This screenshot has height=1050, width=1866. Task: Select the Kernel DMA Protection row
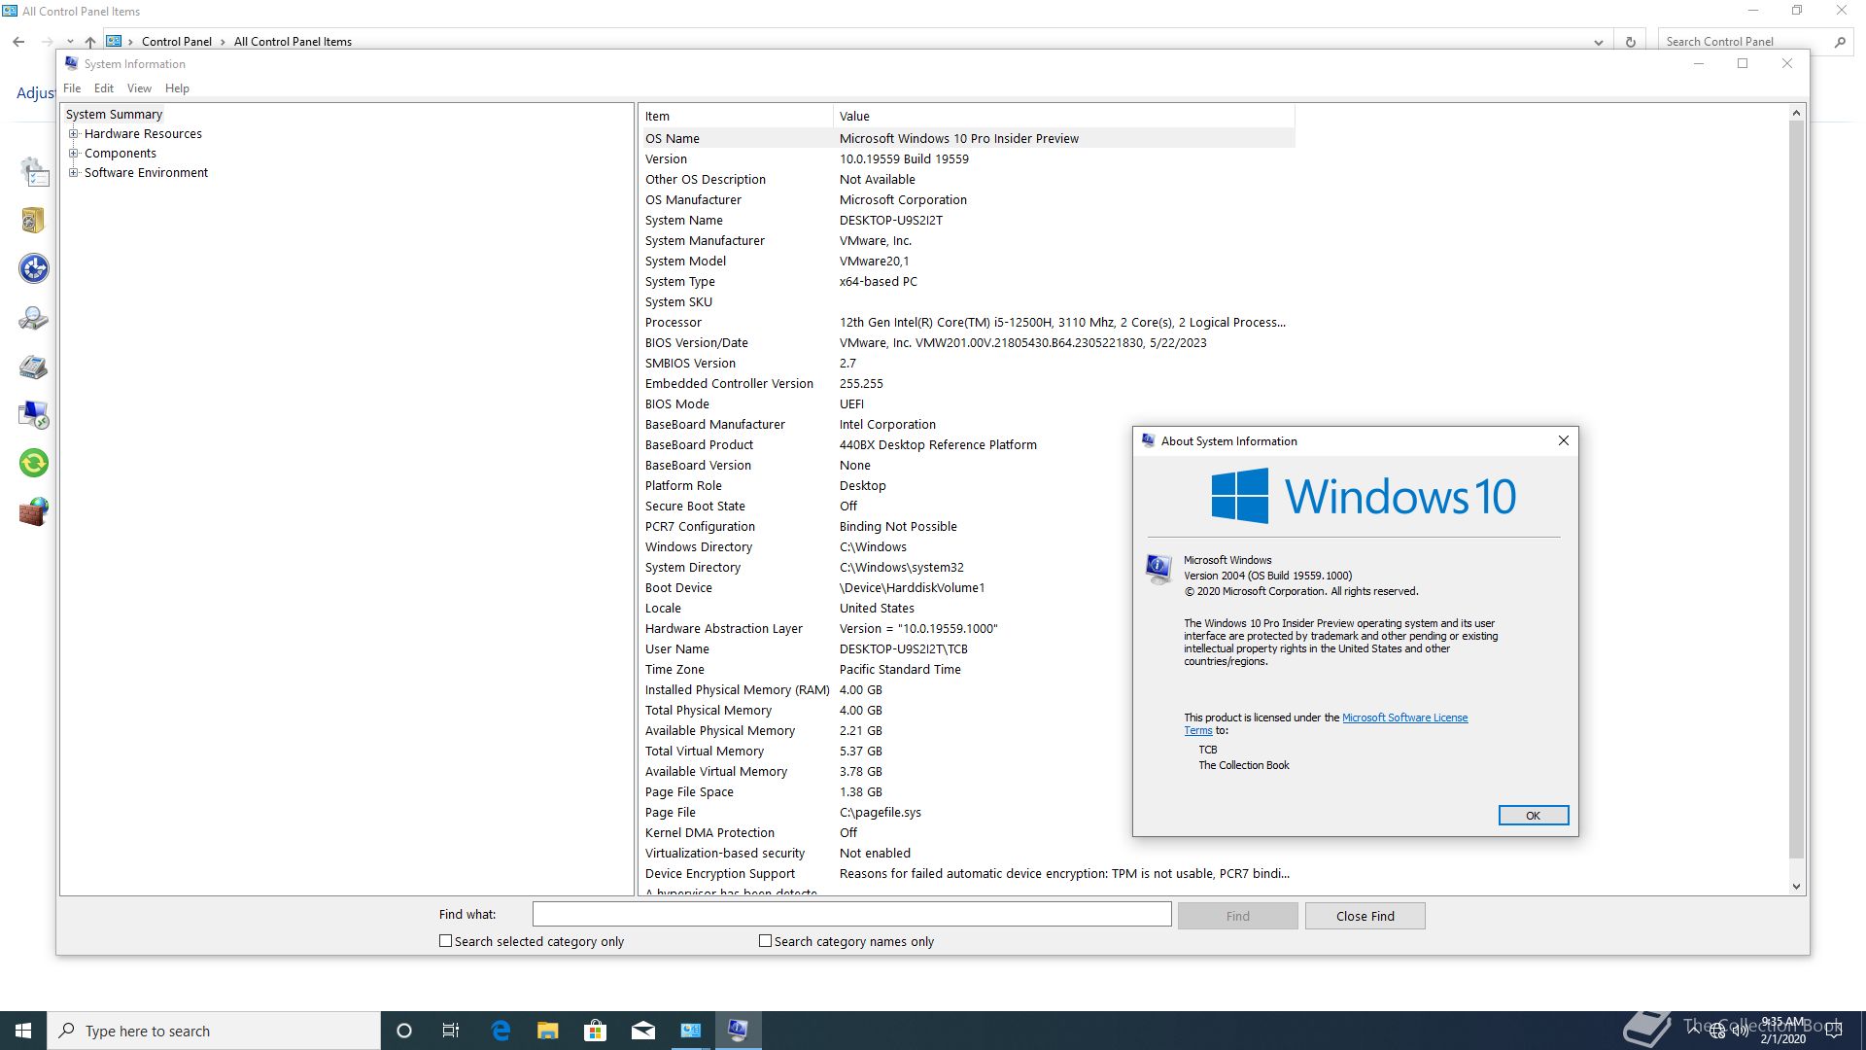coord(968,832)
